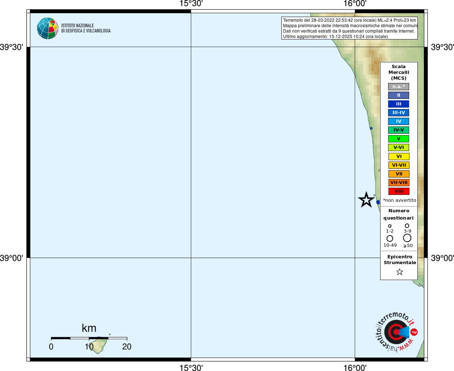Select the III intensity swatch
454x371 pixels.
click(x=399, y=104)
